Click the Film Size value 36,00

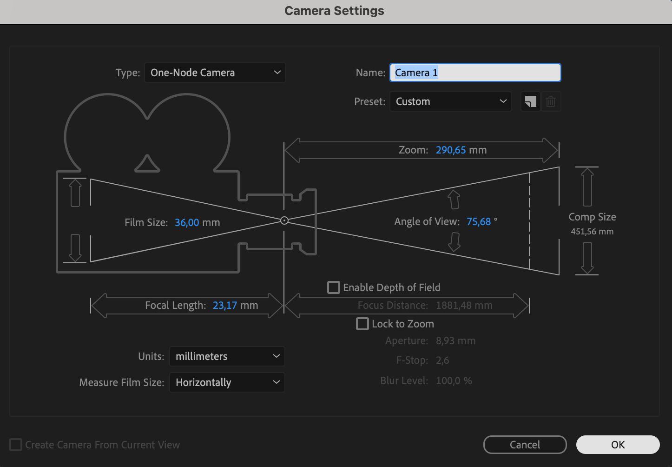187,223
